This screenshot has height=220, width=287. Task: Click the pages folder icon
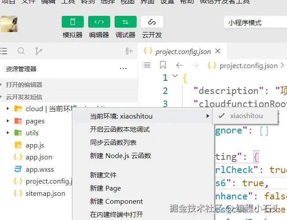[18, 121]
